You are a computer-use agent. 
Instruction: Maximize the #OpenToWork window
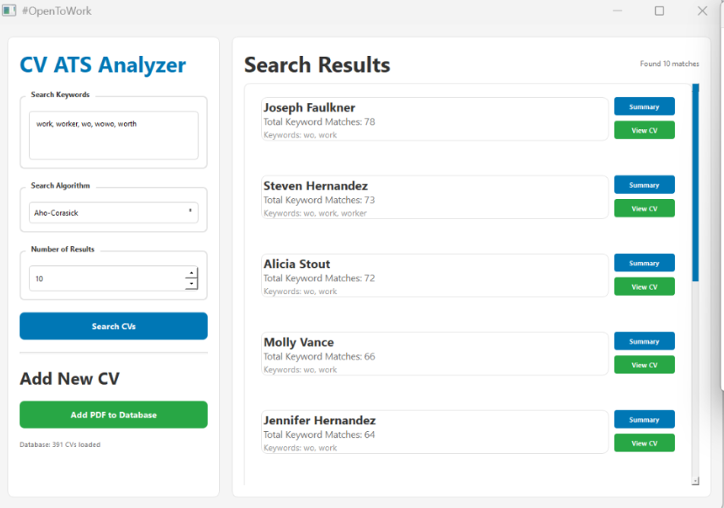coord(659,10)
